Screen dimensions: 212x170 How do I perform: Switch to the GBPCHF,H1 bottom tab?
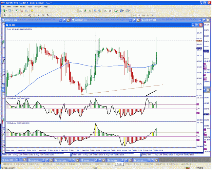[8, 164]
